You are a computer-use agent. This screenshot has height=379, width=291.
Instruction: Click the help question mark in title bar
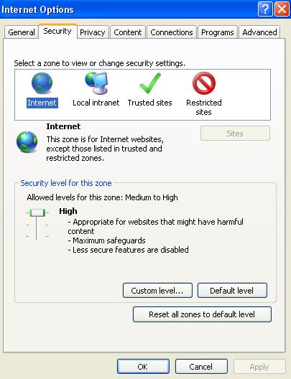265,9
